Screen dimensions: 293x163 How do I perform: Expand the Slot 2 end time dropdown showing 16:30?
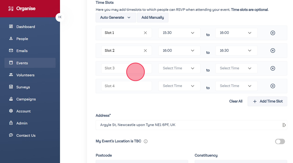[x=236, y=51]
